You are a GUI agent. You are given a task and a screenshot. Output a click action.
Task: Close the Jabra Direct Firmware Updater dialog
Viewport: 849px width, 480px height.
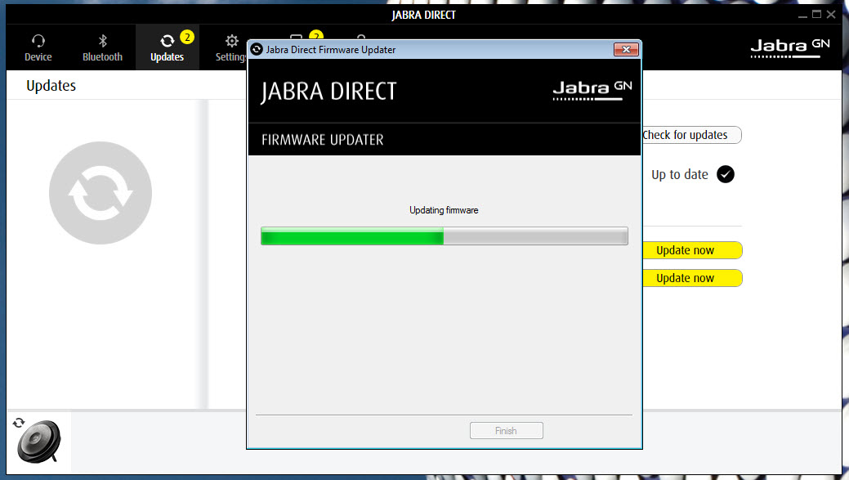(626, 49)
